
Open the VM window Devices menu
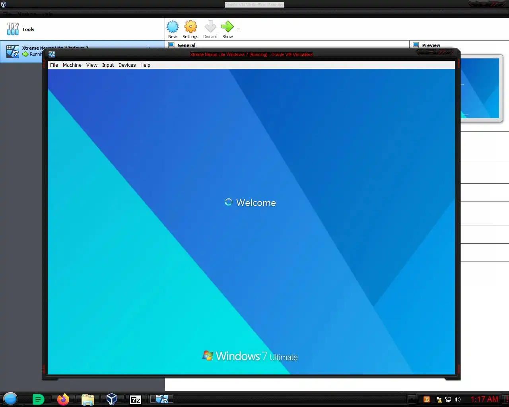127,65
